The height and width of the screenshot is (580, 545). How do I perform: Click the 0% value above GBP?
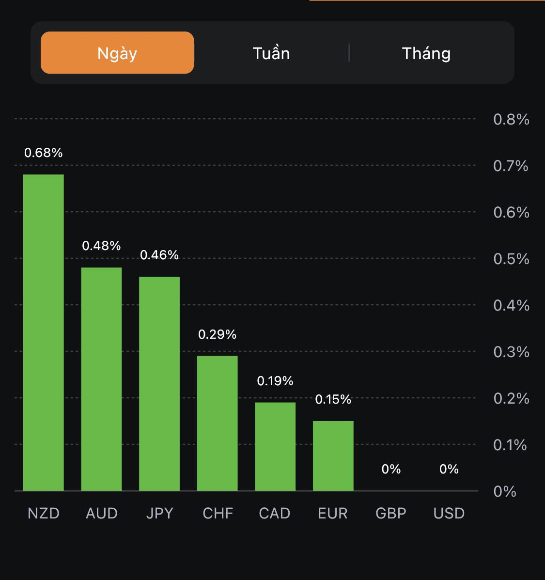click(x=391, y=469)
